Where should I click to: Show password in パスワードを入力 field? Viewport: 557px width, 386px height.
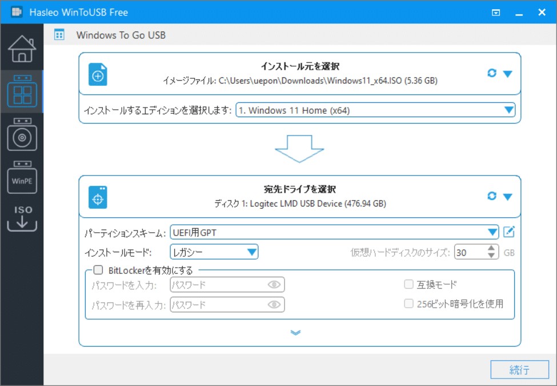[x=274, y=284]
